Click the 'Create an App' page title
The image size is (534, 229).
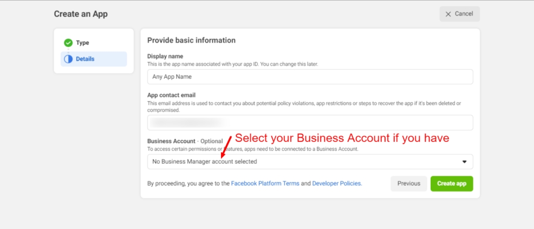tap(81, 14)
